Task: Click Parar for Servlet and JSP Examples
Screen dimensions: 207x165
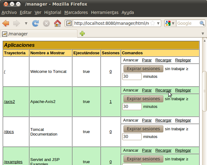Action: point(147,150)
